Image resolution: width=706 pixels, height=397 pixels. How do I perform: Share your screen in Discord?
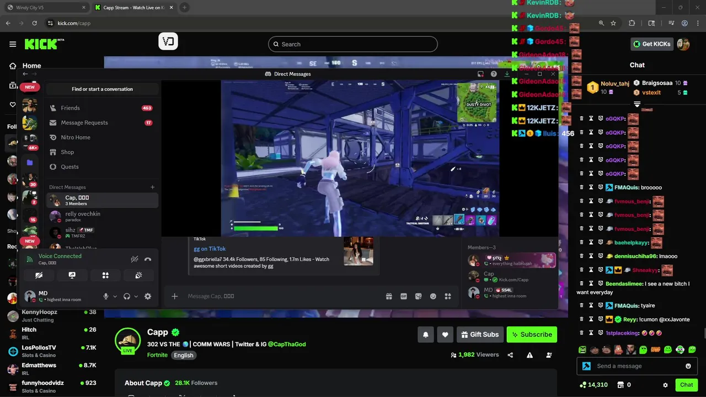(x=72, y=275)
